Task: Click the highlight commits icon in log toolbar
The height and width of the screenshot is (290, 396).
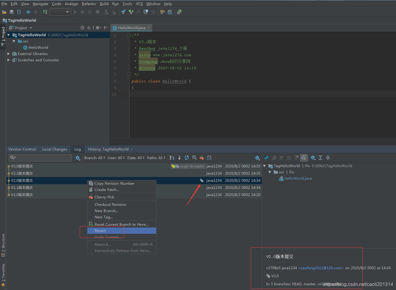Action: 209,158
